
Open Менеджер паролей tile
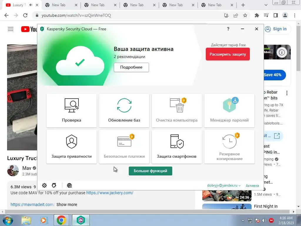[x=229, y=111]
